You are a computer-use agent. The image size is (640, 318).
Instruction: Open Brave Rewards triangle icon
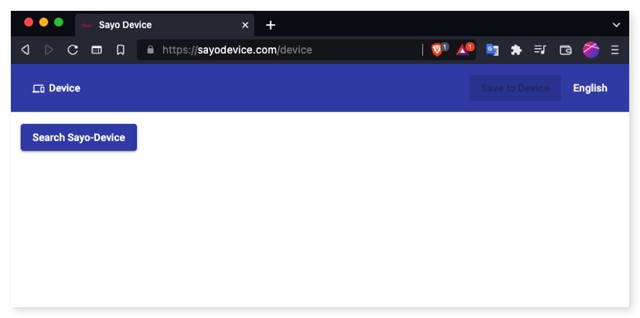click(462, 50)
